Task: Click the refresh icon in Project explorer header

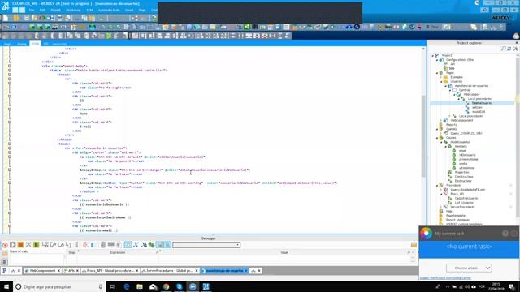Action: pos(509,49)
